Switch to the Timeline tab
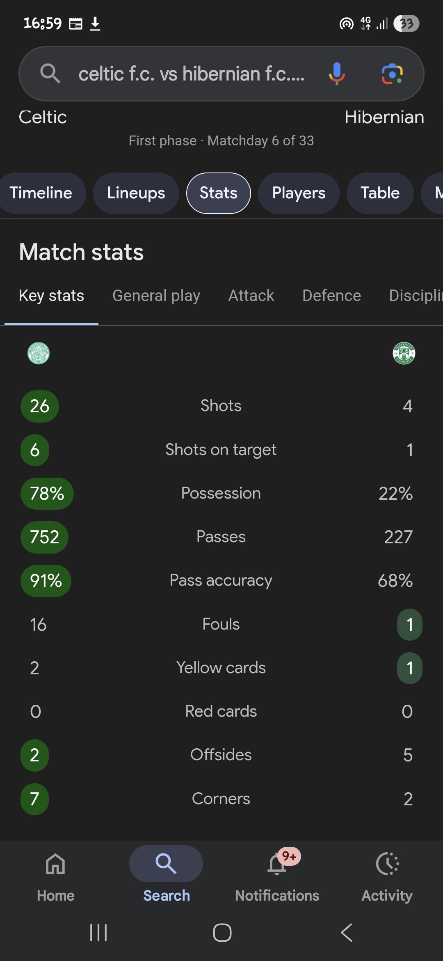 point(41,193)
